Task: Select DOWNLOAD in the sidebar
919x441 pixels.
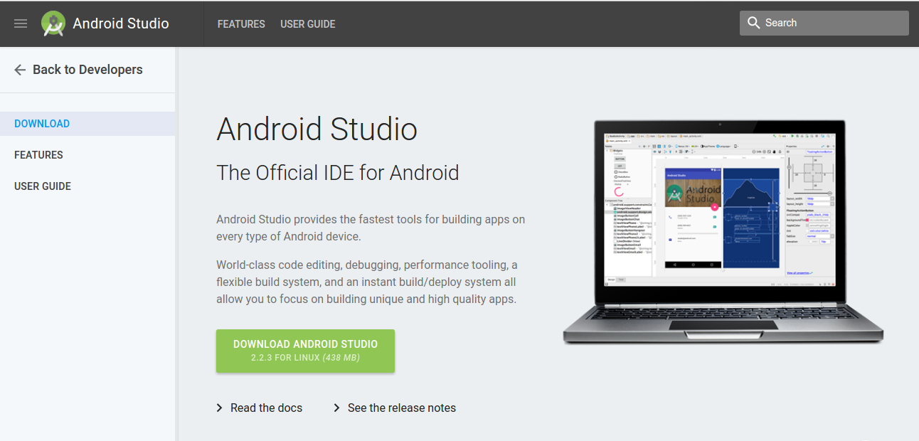Action: point(42,123)
